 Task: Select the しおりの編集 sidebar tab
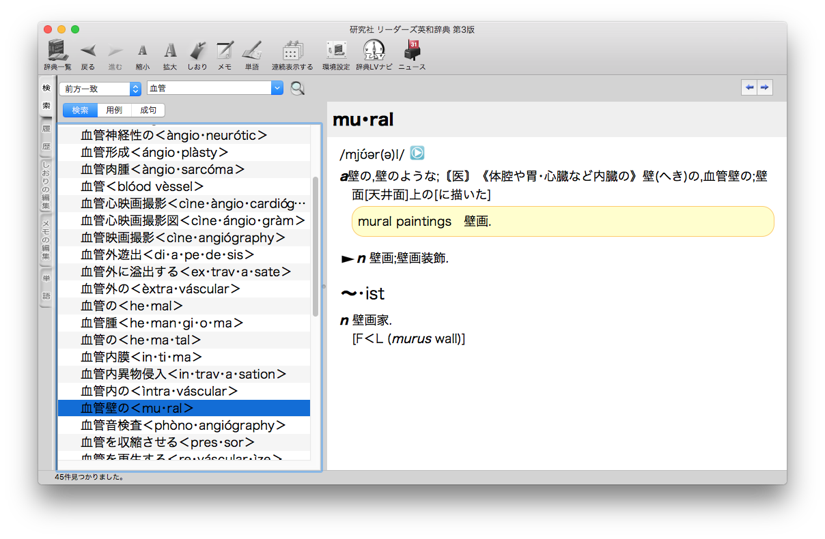46,186
